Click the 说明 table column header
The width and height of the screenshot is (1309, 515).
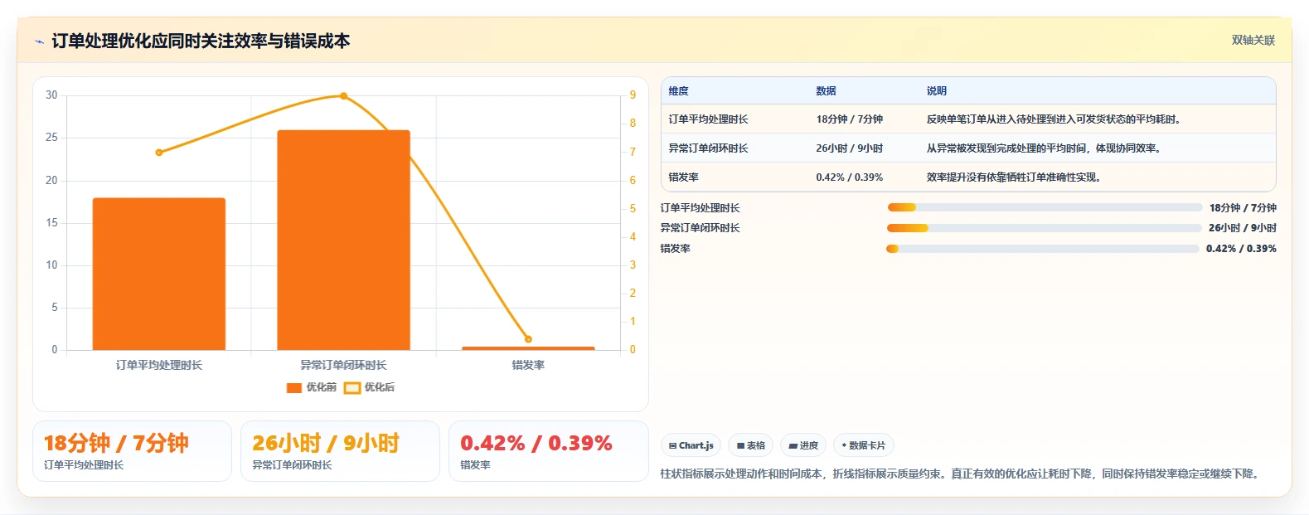coord(937,91)
